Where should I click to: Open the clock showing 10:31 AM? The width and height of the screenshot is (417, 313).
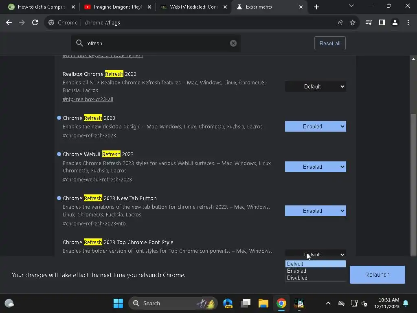(x=387, y=303)
